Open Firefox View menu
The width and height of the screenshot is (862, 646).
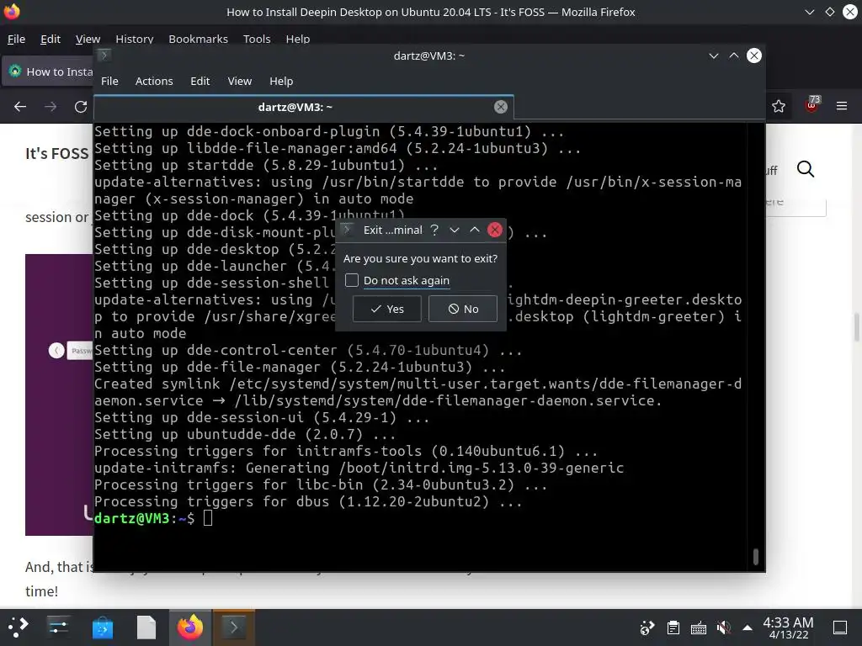coord(88,39)
